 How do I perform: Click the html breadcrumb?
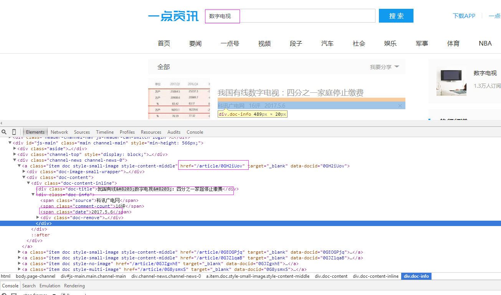tap(5, 276)
